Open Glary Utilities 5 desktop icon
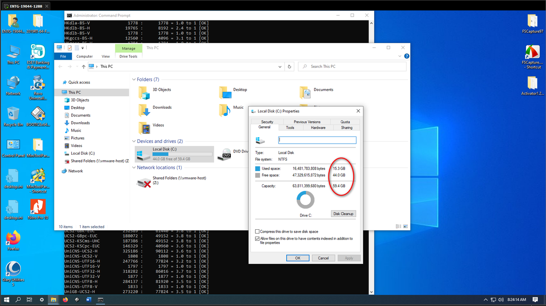This screenshot has height=306, width=546. pos(13,273)
